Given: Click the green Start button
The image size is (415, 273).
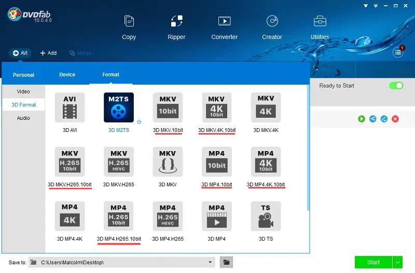Looking at the screenshot, I should (x=373, y=262).
